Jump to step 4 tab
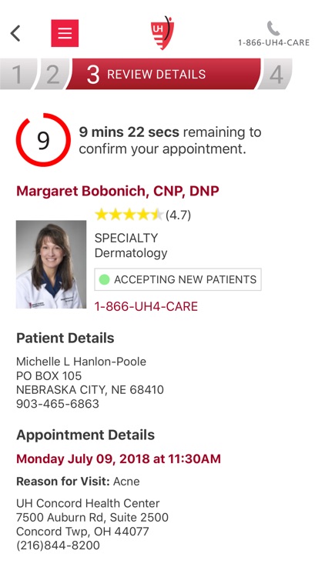 point(275,74)
